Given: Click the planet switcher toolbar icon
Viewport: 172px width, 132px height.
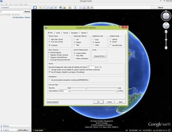Looking at the screenshot, I should pyautogui.click(x=70, y=7).
